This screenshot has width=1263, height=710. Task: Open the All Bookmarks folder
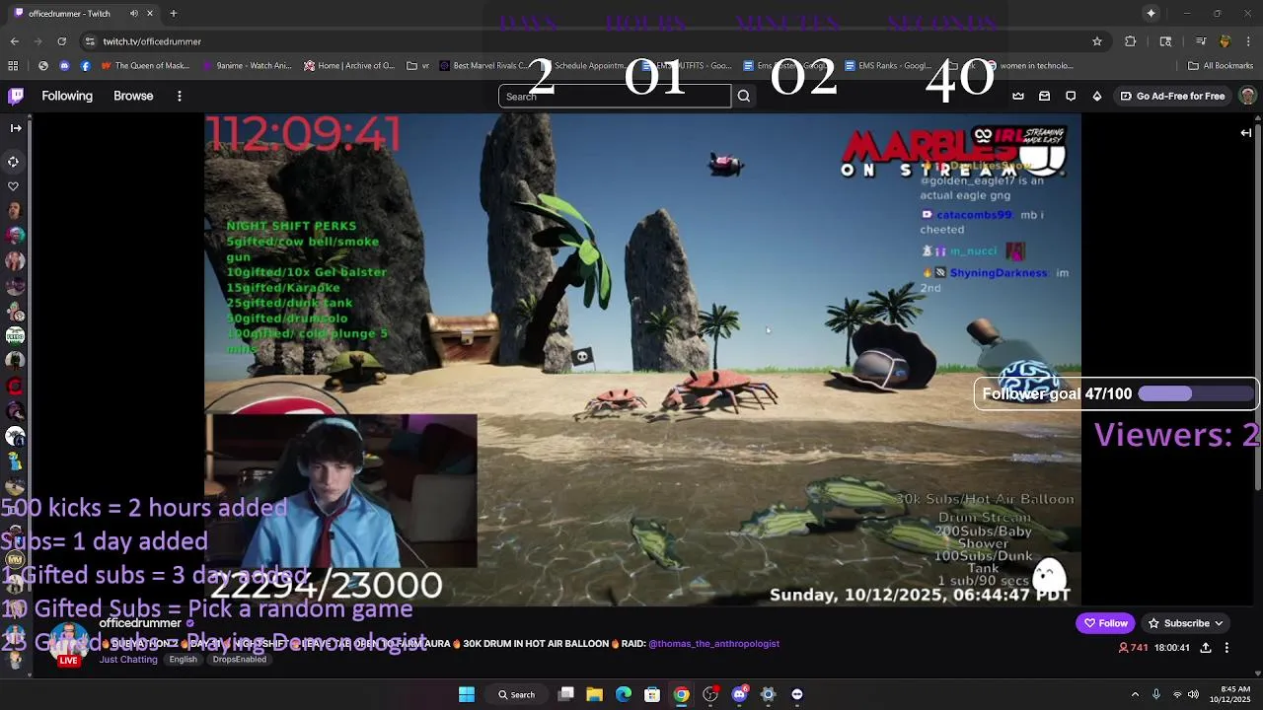1220,66
